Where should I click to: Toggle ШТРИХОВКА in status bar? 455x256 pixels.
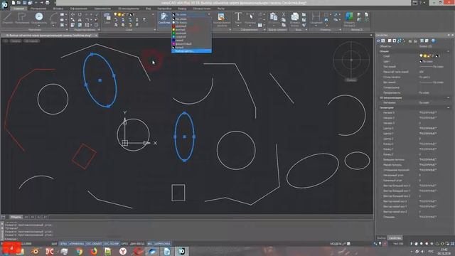tap(162, 244)
